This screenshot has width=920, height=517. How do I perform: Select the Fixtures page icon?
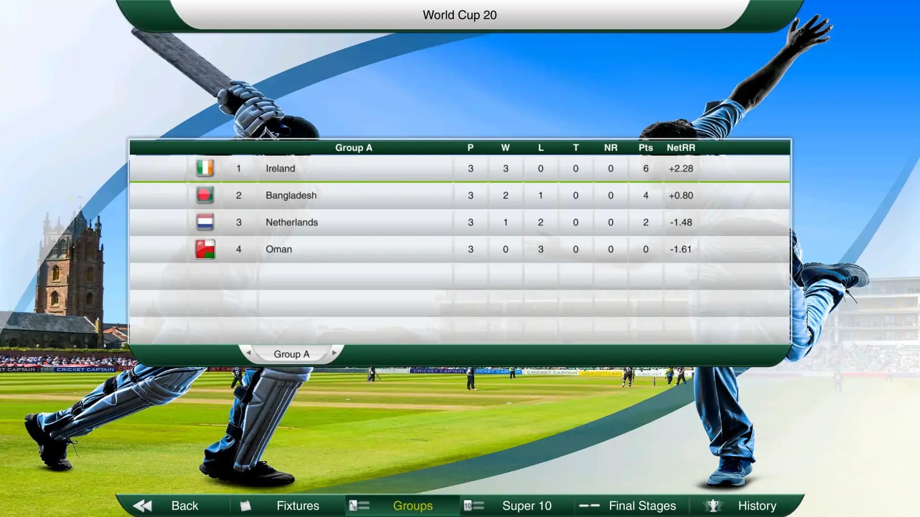point(245,506)
